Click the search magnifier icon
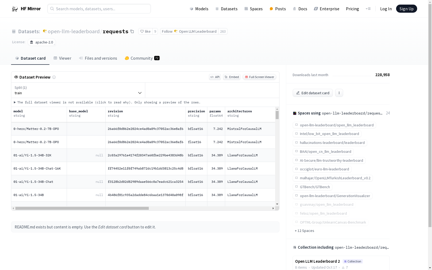 52,9
